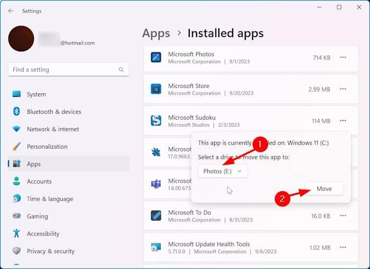Click the 114 MB size value
This screenshot has width=370, height=269.
click(x=321, y=121)
